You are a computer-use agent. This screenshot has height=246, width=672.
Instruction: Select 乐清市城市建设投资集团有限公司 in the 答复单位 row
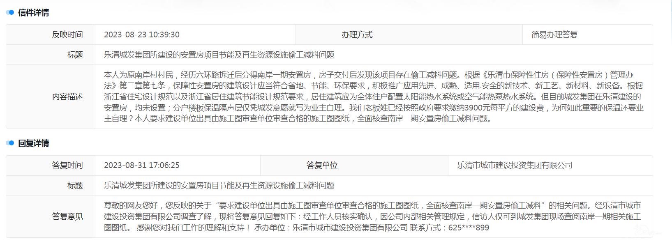(515, 165)
